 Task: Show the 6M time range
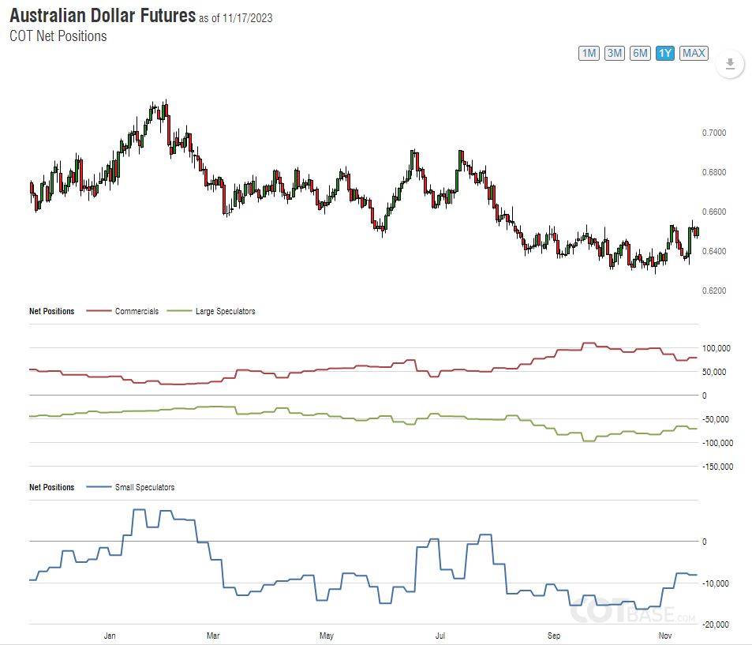point(640,53)
